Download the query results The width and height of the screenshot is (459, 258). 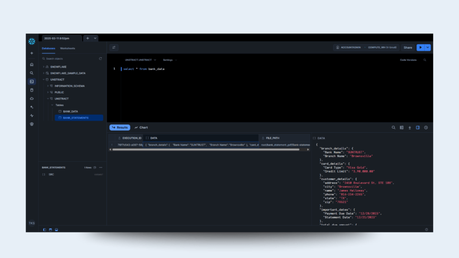(x=410, y=128)
